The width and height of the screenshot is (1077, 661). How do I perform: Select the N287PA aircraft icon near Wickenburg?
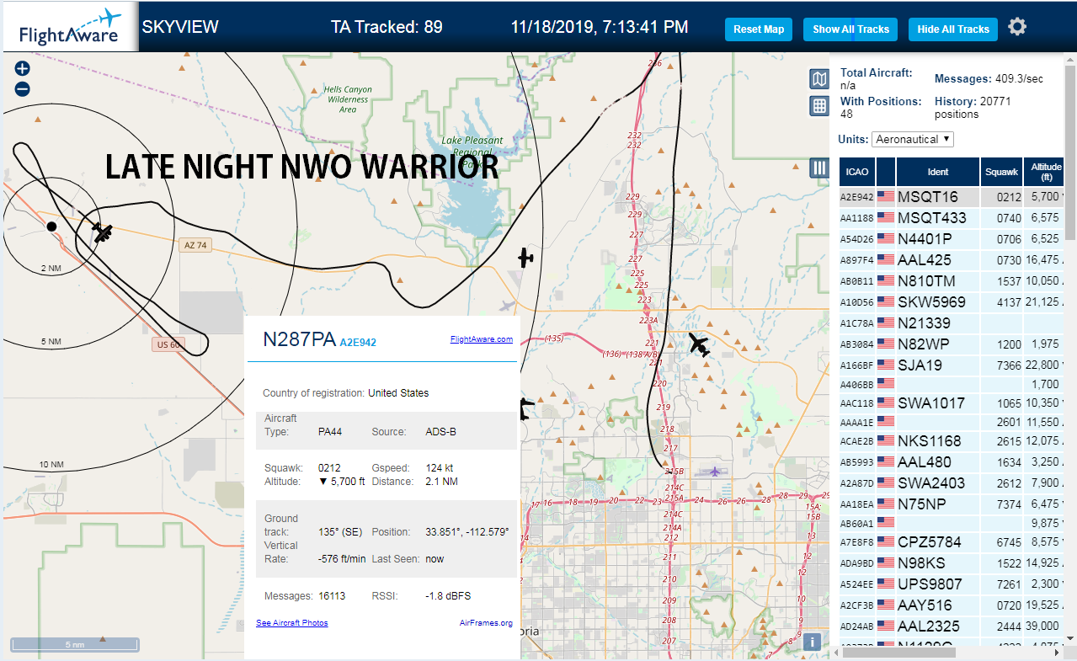103,232
